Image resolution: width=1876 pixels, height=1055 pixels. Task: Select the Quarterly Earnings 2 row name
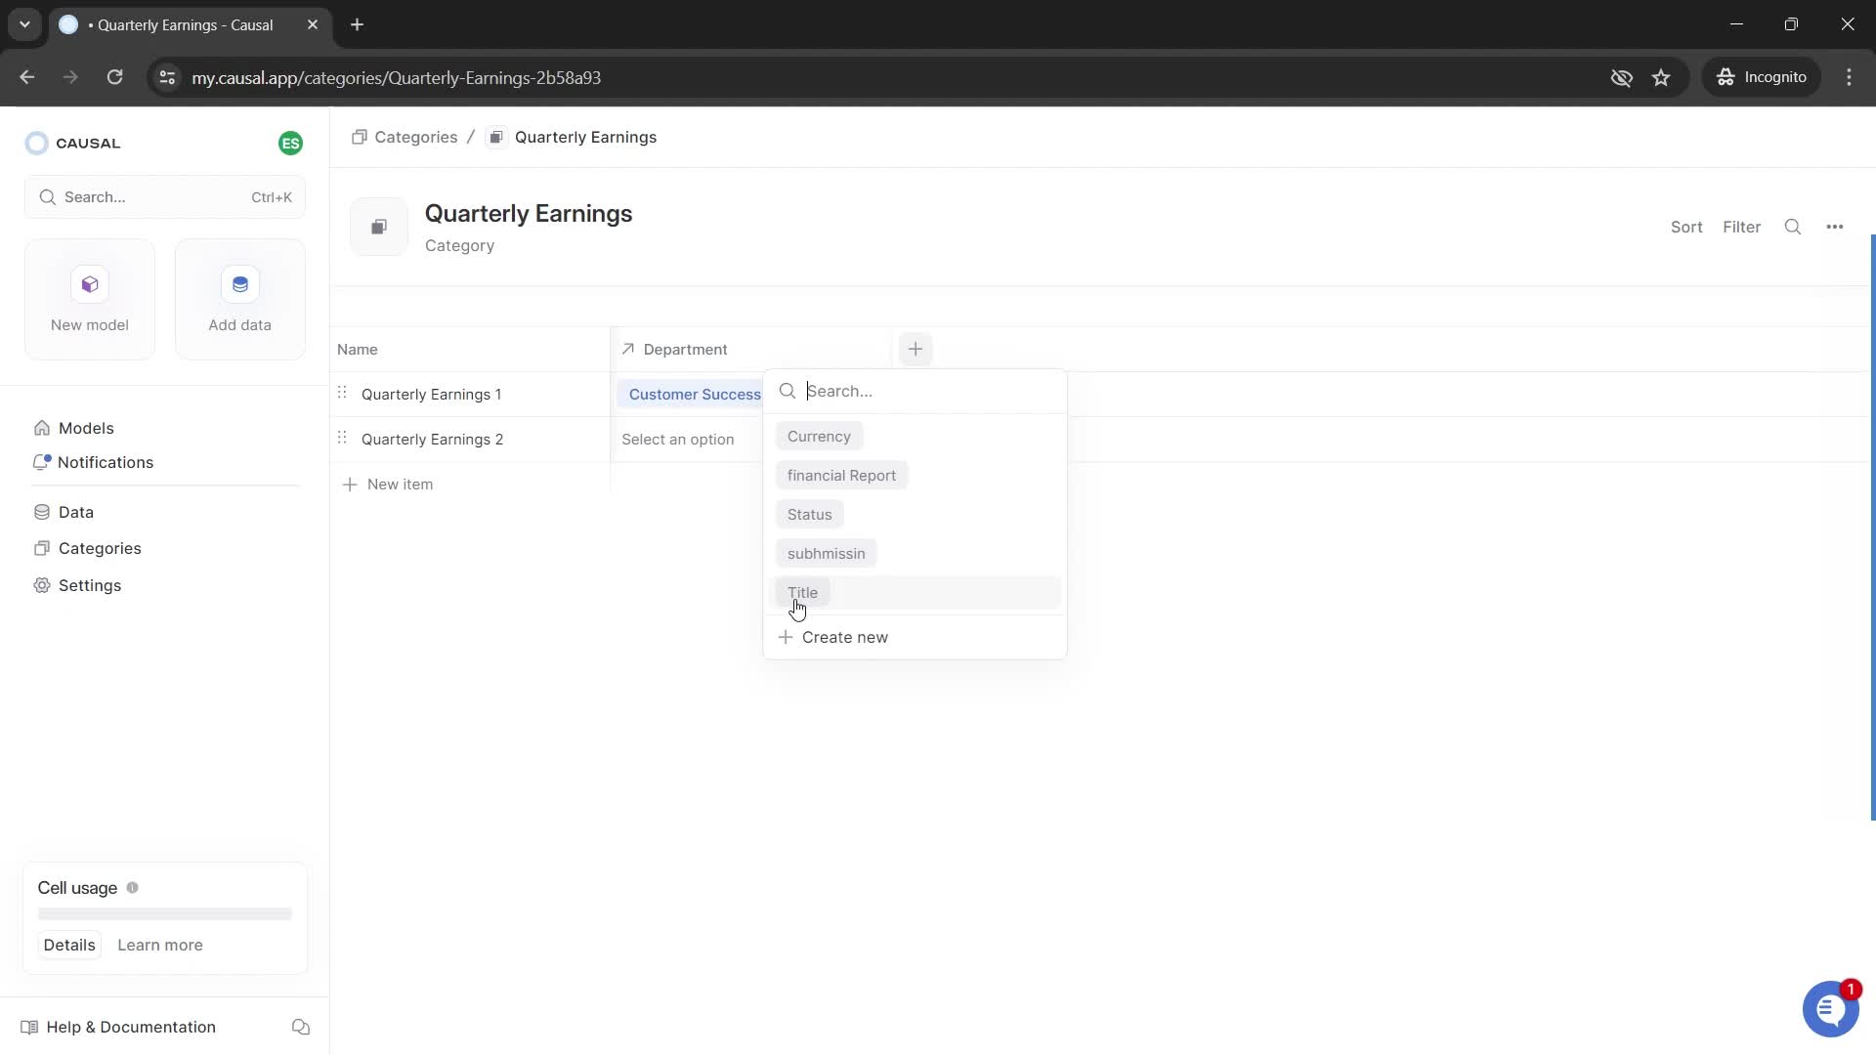point(432,440)
